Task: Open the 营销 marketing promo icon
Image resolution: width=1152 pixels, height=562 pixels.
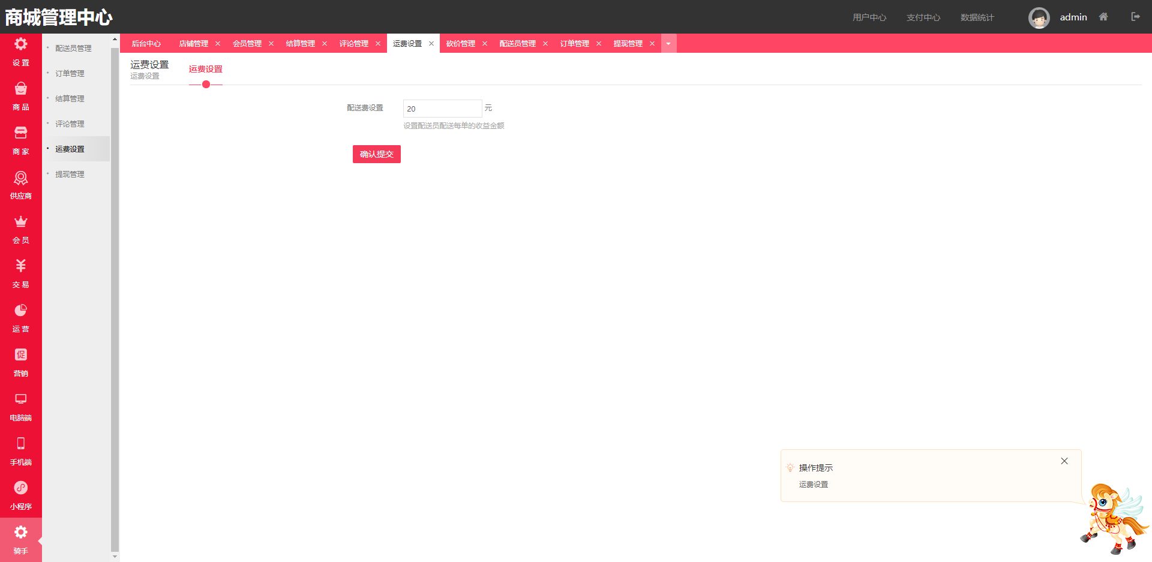Action: (x=21, y=354)
